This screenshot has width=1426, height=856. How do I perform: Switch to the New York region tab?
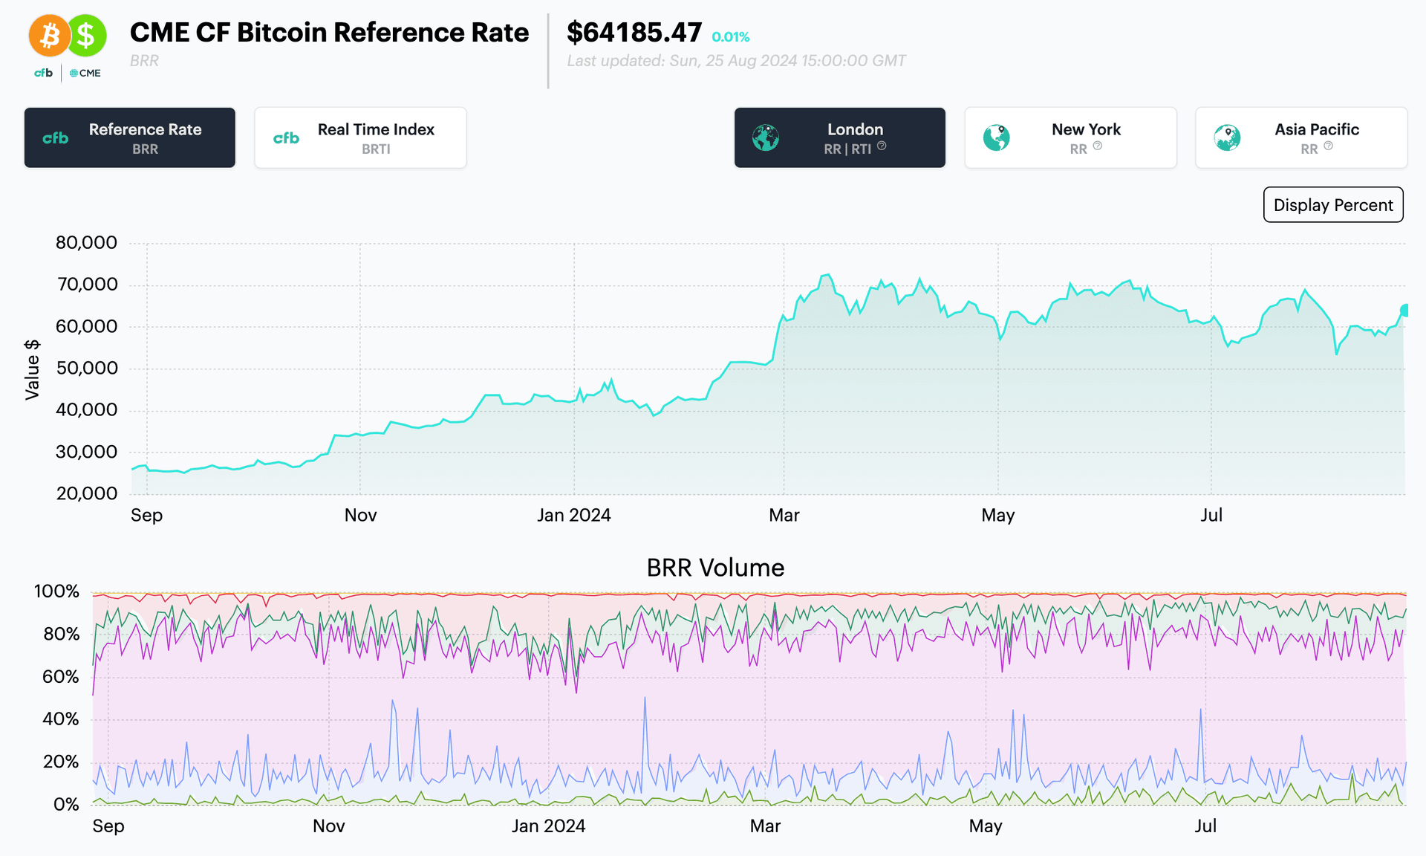[1070, 138]
